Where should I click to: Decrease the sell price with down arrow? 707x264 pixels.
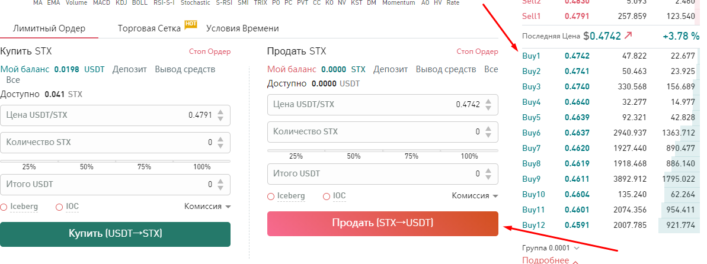point(488,108)
